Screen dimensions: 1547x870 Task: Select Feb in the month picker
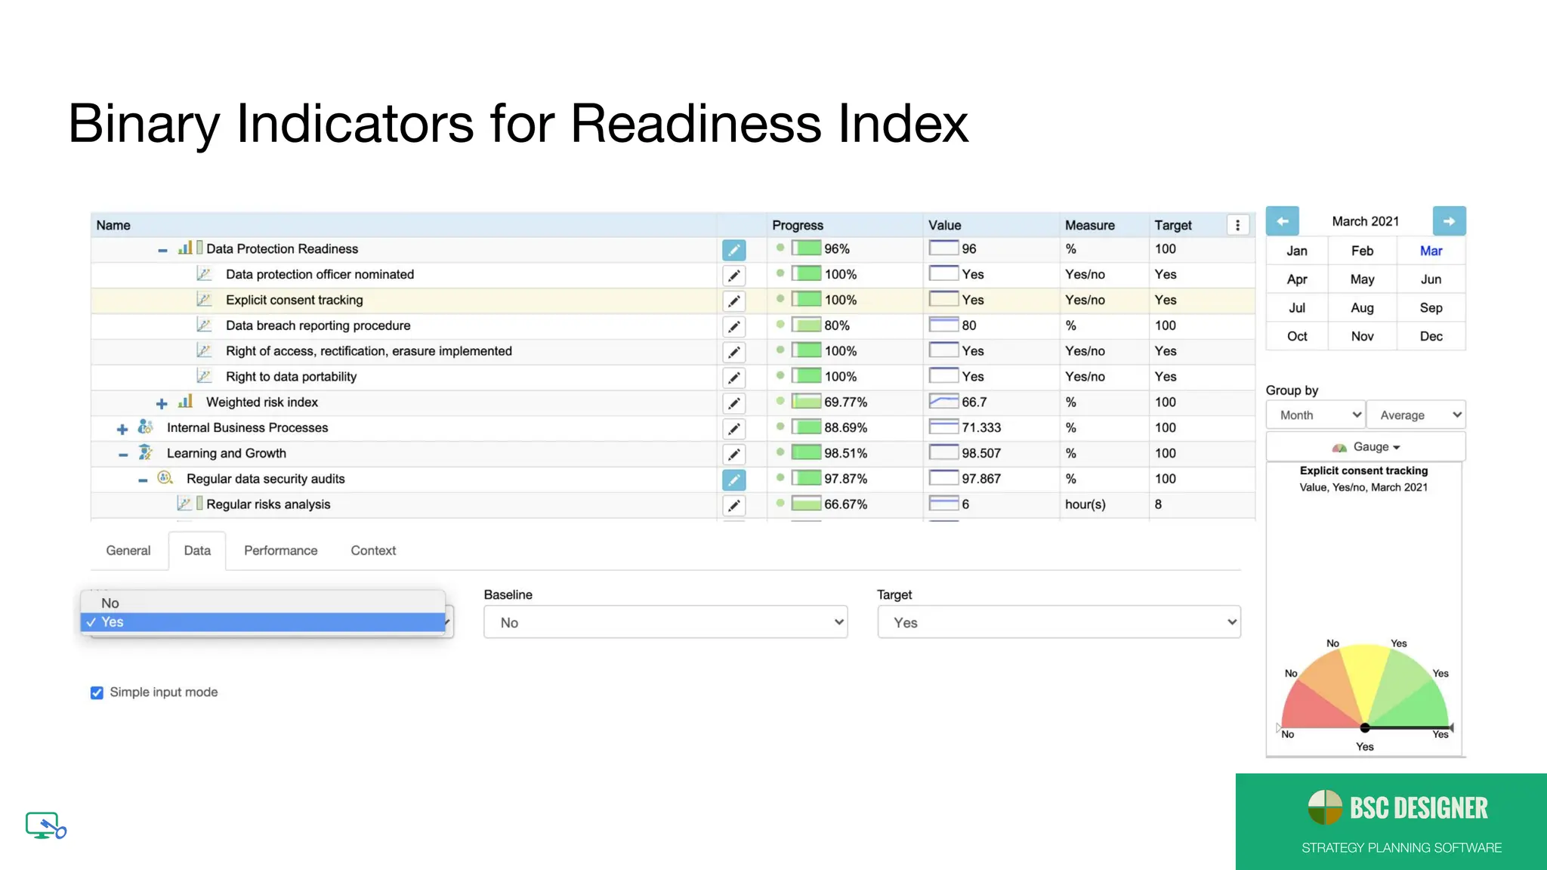(x=1363, y=251)
